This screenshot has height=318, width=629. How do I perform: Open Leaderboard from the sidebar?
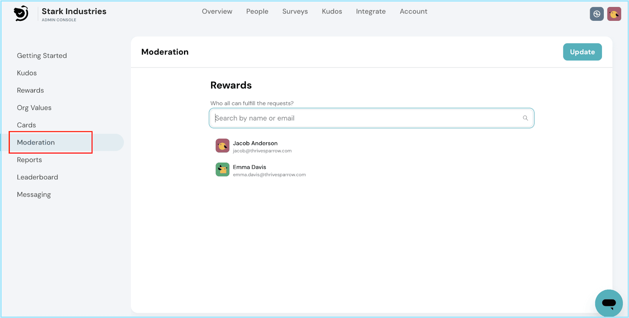[x=37, y=177]
